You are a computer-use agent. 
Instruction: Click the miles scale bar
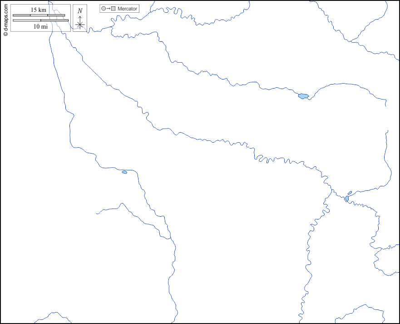[40, 20]
